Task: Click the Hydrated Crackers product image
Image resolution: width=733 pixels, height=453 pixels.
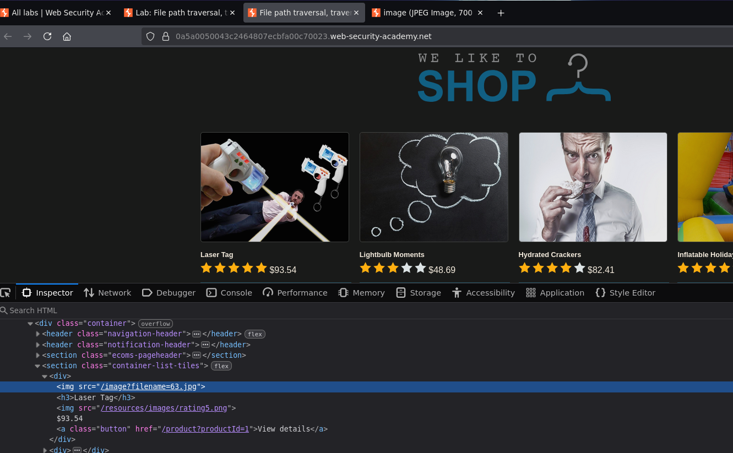Action: pyautogui.click(x=593, y=187)
